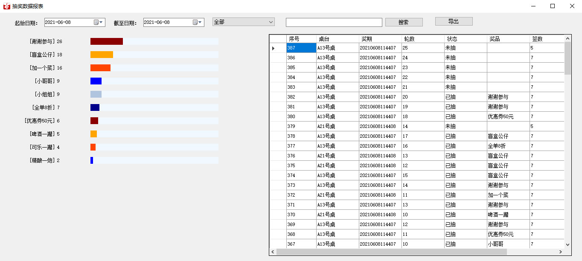Click the row pointer arrow for row 387
Viewport: 582px width, 261px height.
[274, 48]
